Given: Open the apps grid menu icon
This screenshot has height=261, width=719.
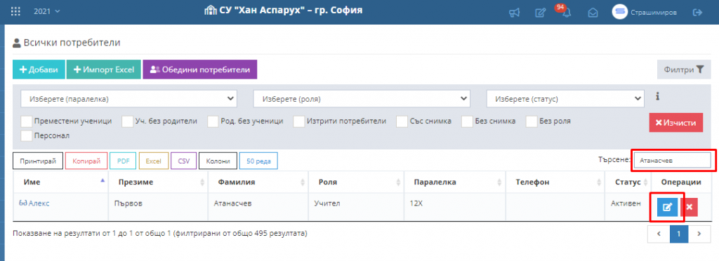Looking at the screenshot, I should coord(15,11).
